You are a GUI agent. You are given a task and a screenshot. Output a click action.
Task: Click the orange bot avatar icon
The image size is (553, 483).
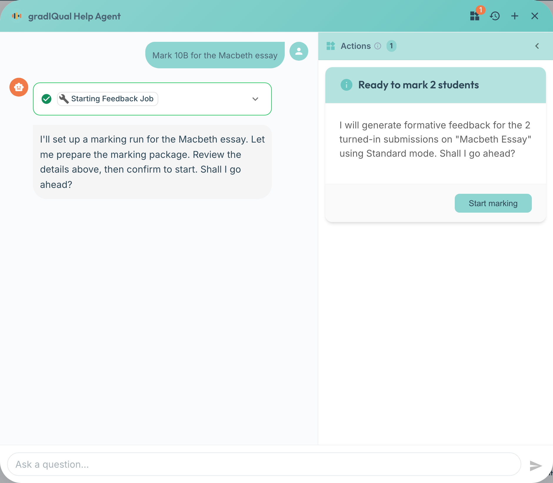pyautogui.click(x=19, y=87)
